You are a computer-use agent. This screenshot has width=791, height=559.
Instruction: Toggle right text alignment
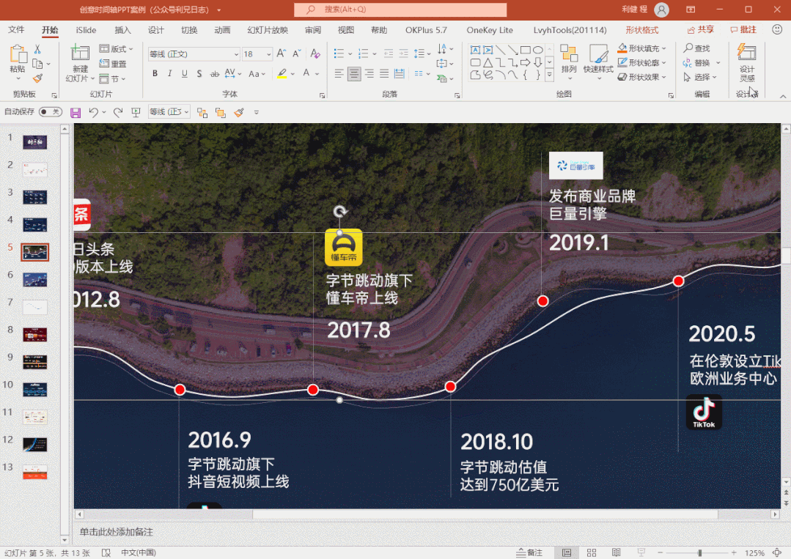pos(369,74)
